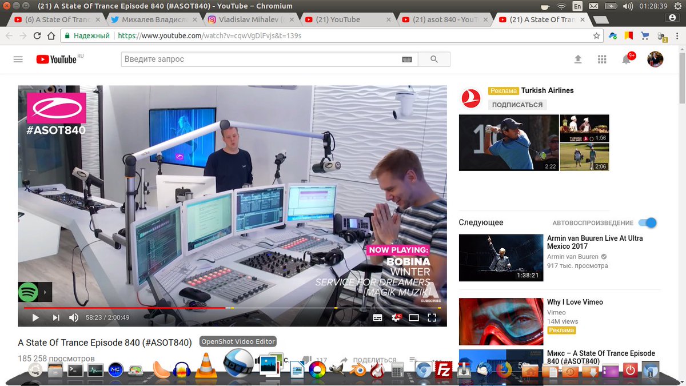This screenshot has height=386, width=686.
Task: Toggle subtitles in the player
Action: pyautogui.click(x=377, y=317)
